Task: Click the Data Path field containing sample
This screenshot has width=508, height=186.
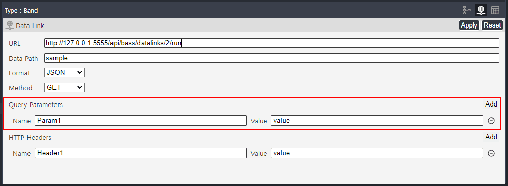Action: (x=271, y=58)
